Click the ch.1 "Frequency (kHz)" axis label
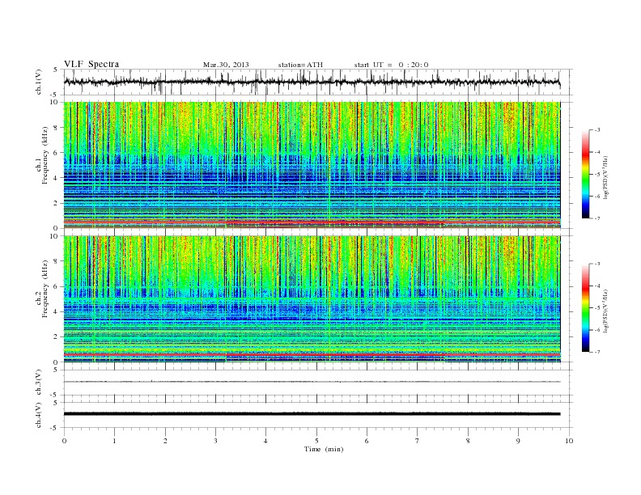641x495 pixels. [x=45, y=155]
